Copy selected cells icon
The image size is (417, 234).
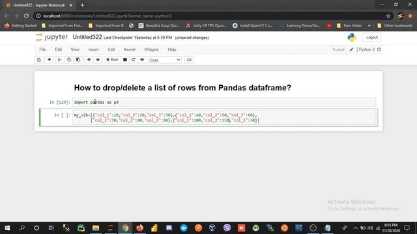click(69, 60)
